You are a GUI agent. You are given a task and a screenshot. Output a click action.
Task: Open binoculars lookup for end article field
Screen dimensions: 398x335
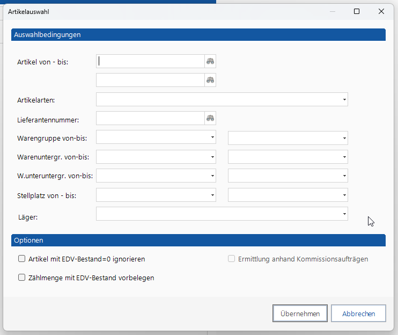pyautogui.click(x=210, y=80)
